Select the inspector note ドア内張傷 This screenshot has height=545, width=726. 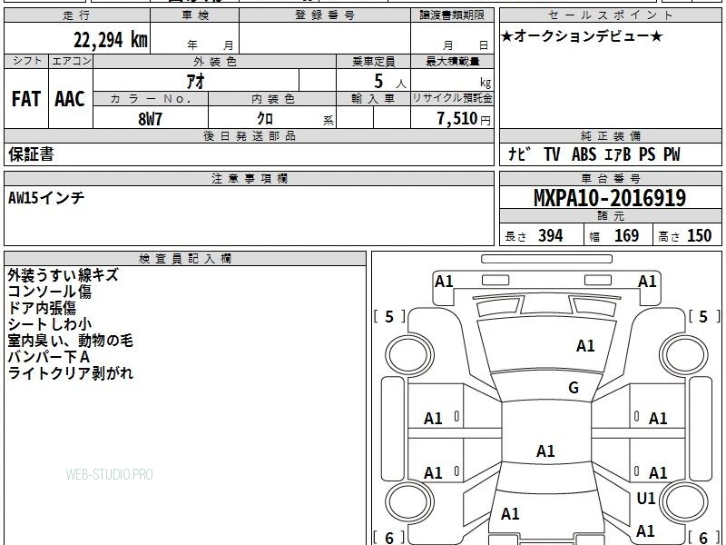pyautogui.click(x=42, y=308)
